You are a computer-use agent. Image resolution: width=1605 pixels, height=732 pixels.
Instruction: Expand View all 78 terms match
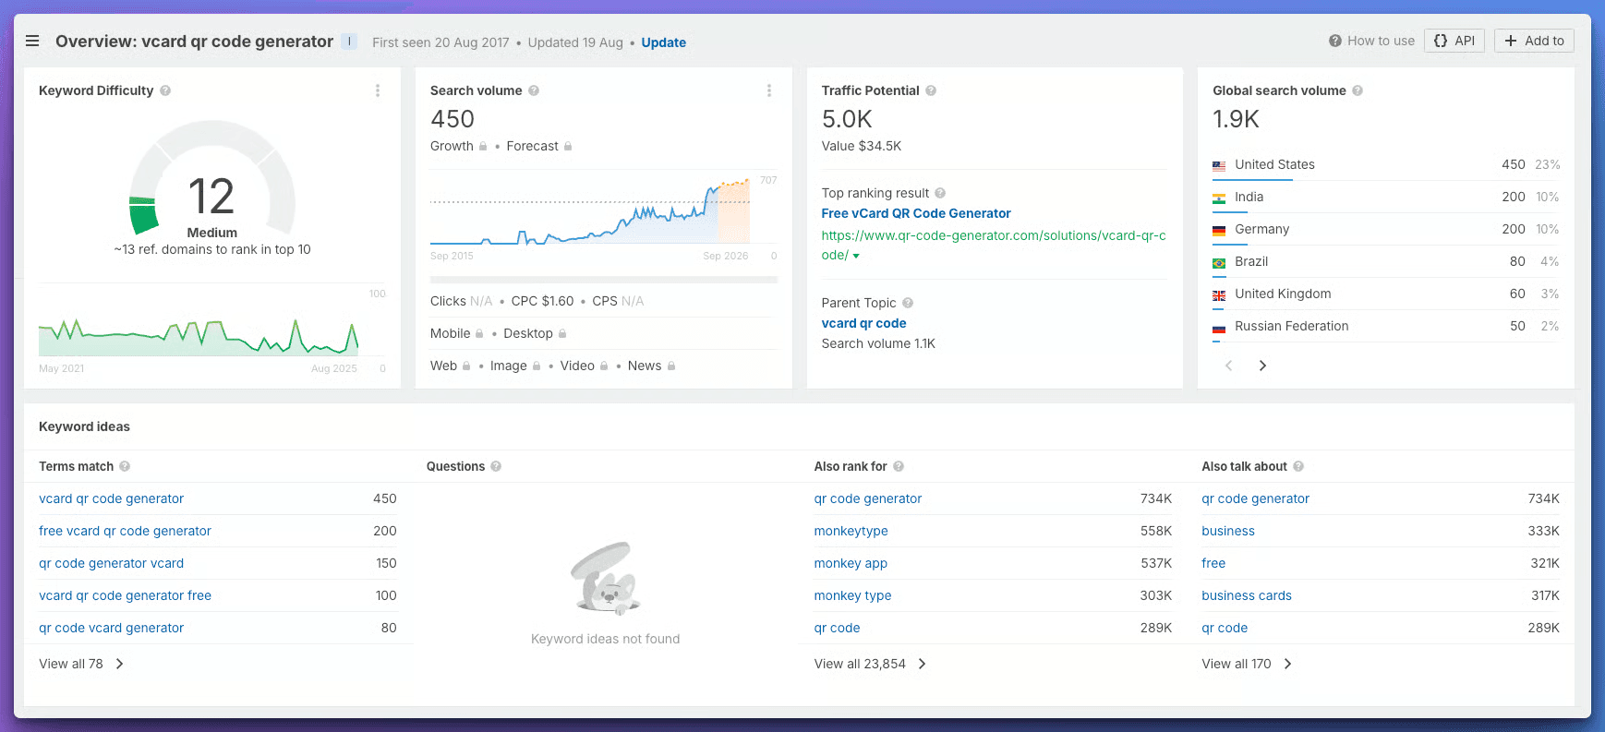pos(81,664)
